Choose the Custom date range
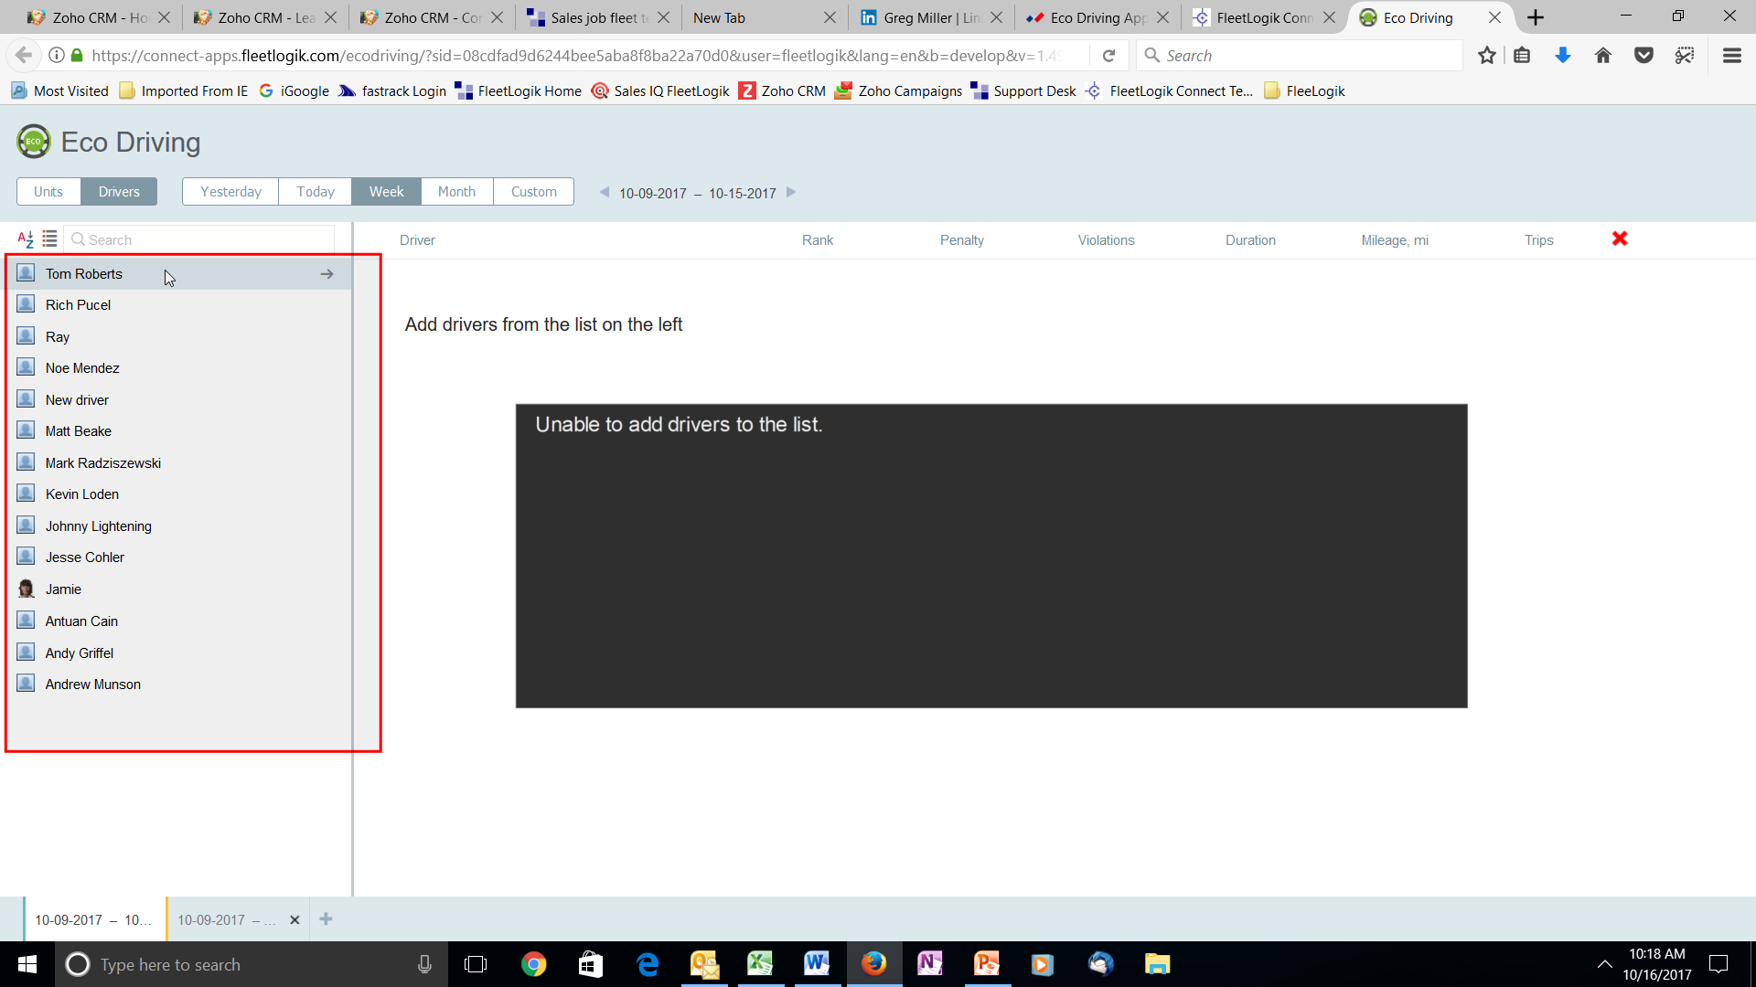This screenshot has height=987, width=1756. pos(533,192)
